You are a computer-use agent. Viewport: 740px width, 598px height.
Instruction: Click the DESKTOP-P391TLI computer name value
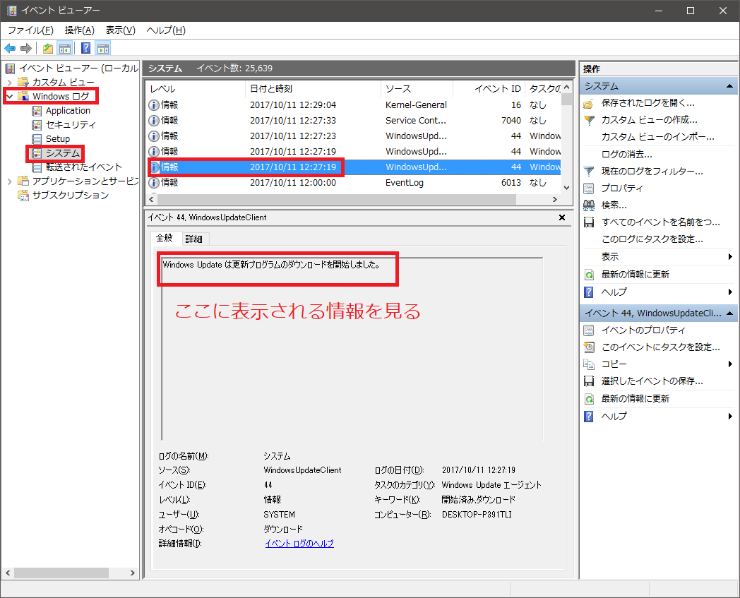[x=477, y=515]
